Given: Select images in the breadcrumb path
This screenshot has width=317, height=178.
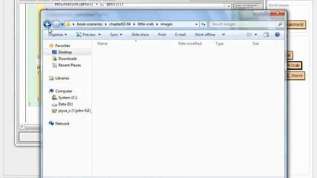Looking at the screenshot, I should (x=166, y=24).
